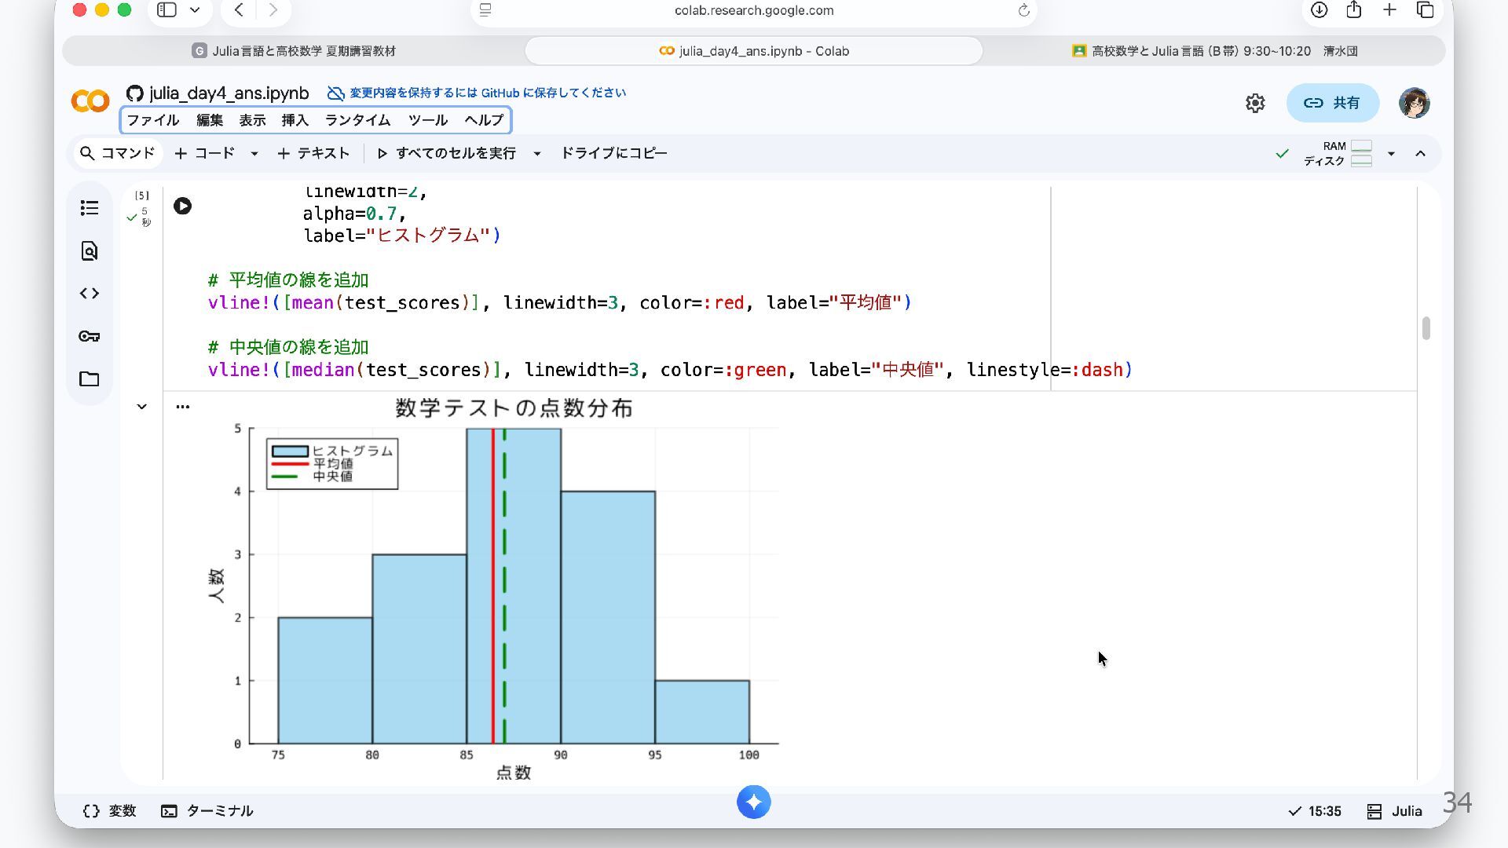Viewport: 1508px width, 848px height.
Task: Open the Colab settings gear
Action: pyautogui.click(x=1254, y=103)
